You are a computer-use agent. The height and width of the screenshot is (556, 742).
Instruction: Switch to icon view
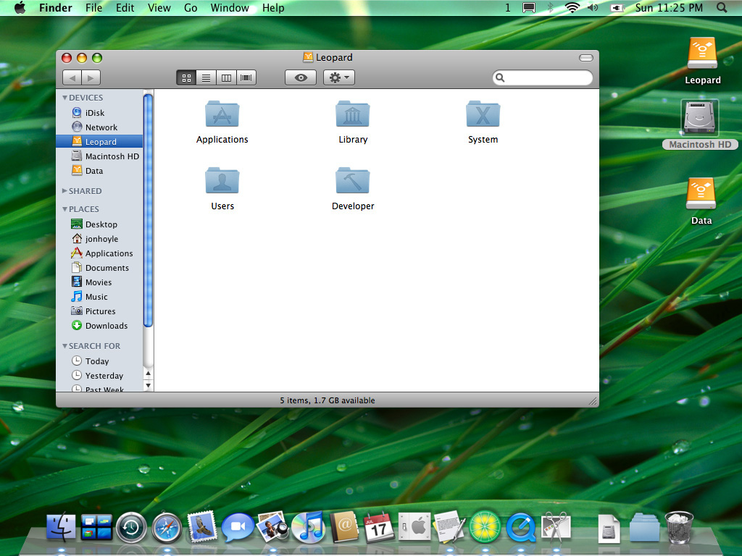click(x=186, y=77)
